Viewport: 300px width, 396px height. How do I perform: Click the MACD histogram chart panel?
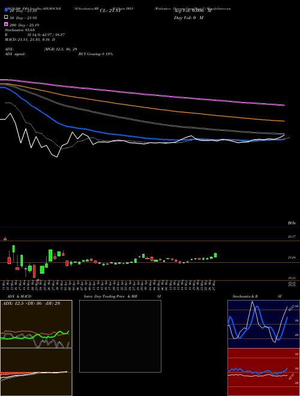coord(36,372)
